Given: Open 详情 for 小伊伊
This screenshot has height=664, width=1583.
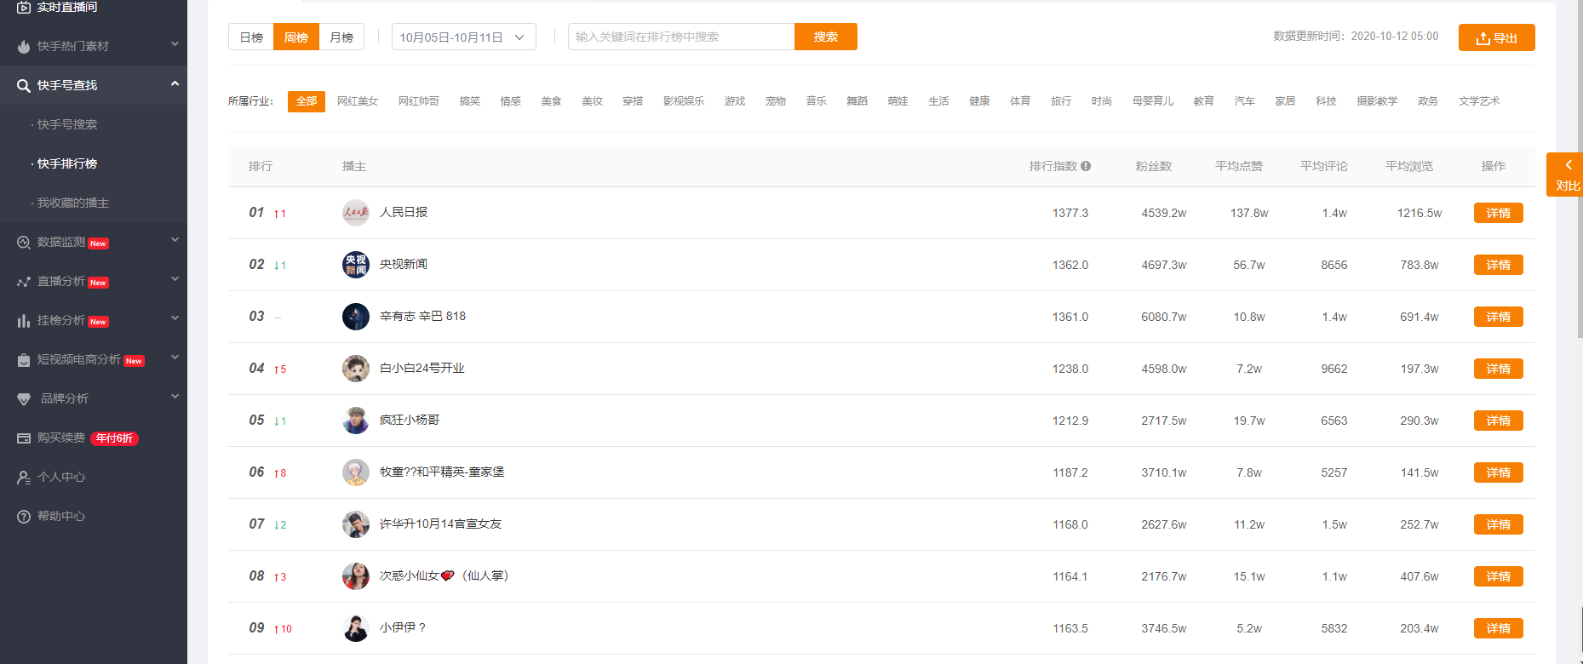Looking at the screenshot, I should pos(1499,628).
